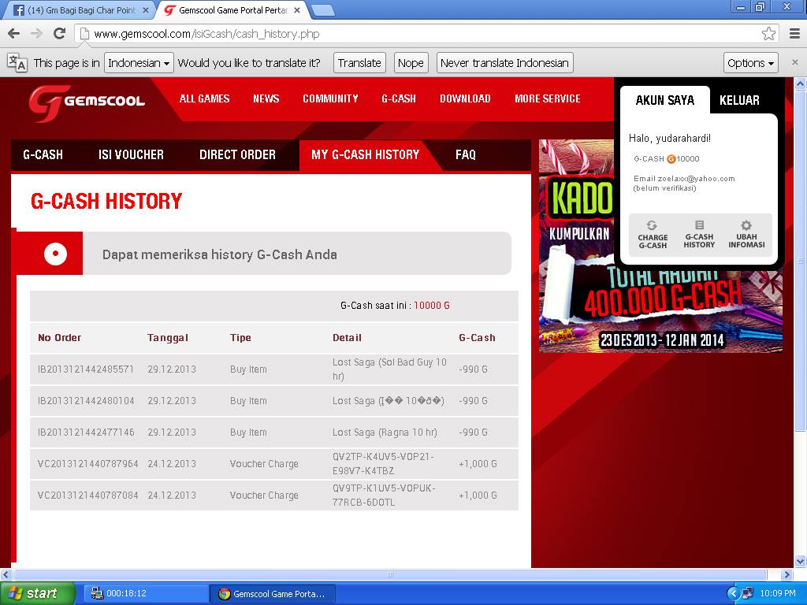
Task: Reload the page with the refresh icon
Action: click(x=60, y=34)
